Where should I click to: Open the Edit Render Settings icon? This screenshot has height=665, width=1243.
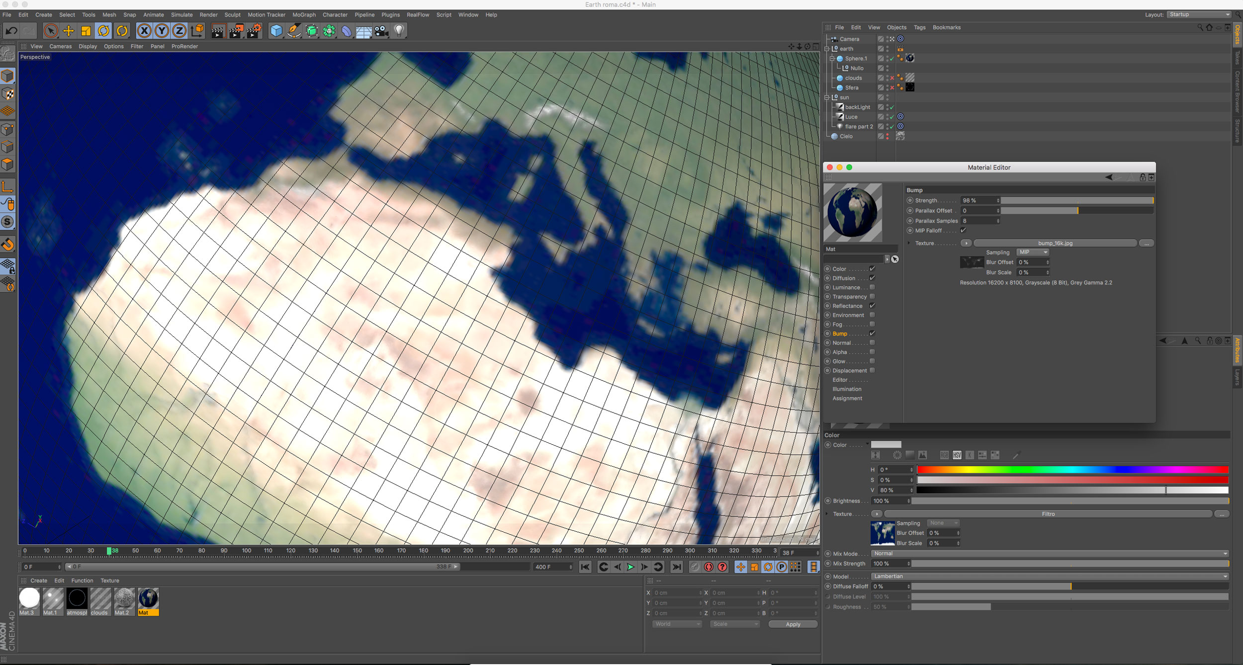(254, 31)
